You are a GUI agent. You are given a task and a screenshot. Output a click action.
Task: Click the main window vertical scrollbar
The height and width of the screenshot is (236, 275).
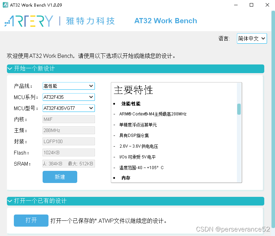pos(273,119)
